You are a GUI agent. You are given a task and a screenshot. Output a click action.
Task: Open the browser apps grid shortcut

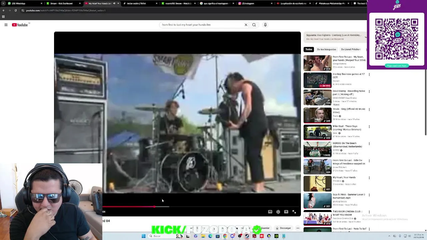3,17
